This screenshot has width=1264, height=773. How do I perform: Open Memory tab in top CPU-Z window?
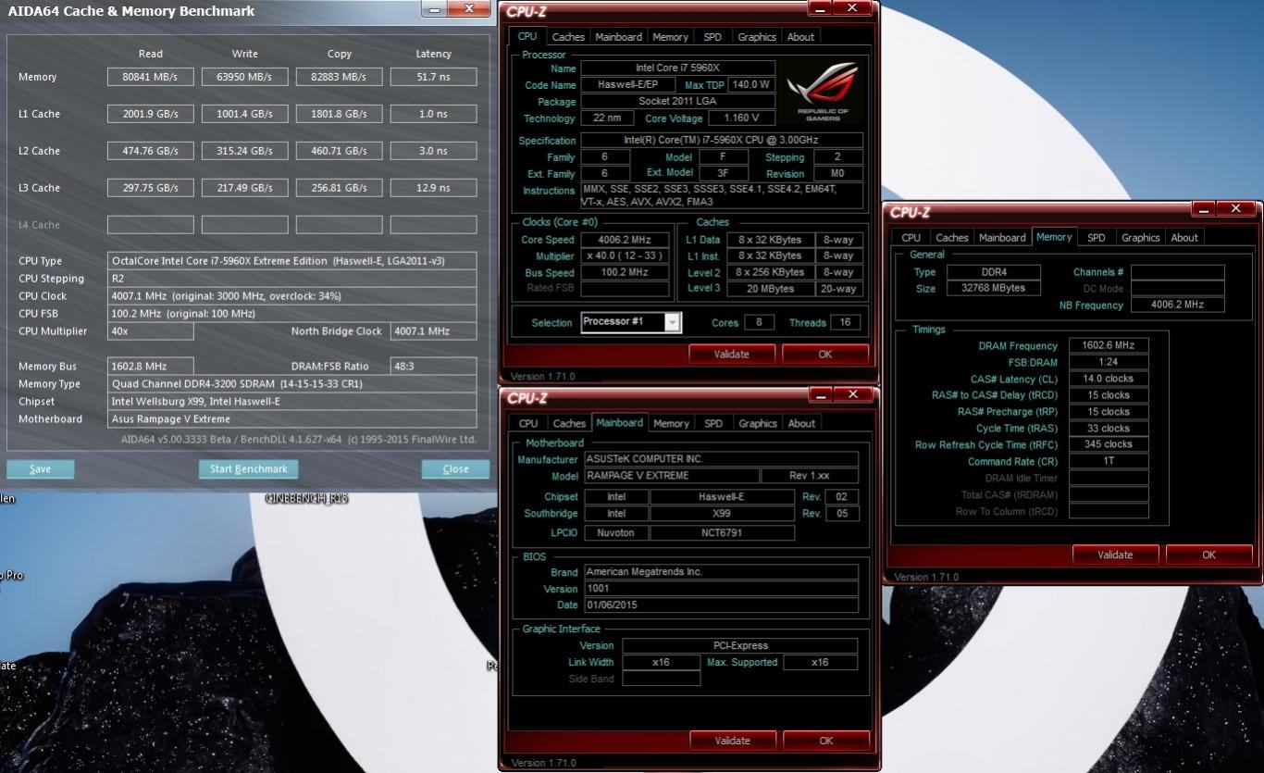click(x=670, y=37)
